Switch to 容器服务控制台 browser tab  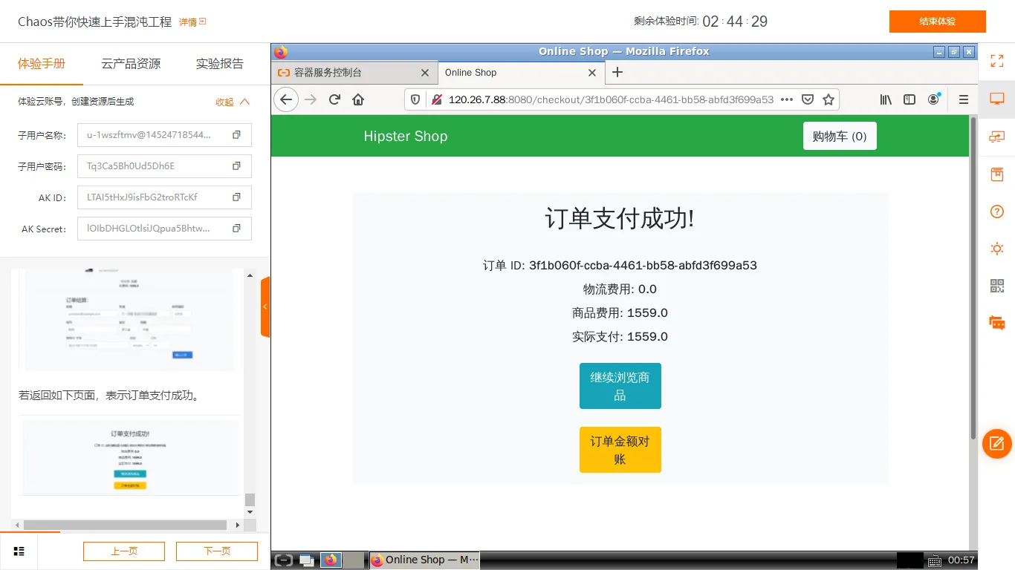tap(354, 73)
